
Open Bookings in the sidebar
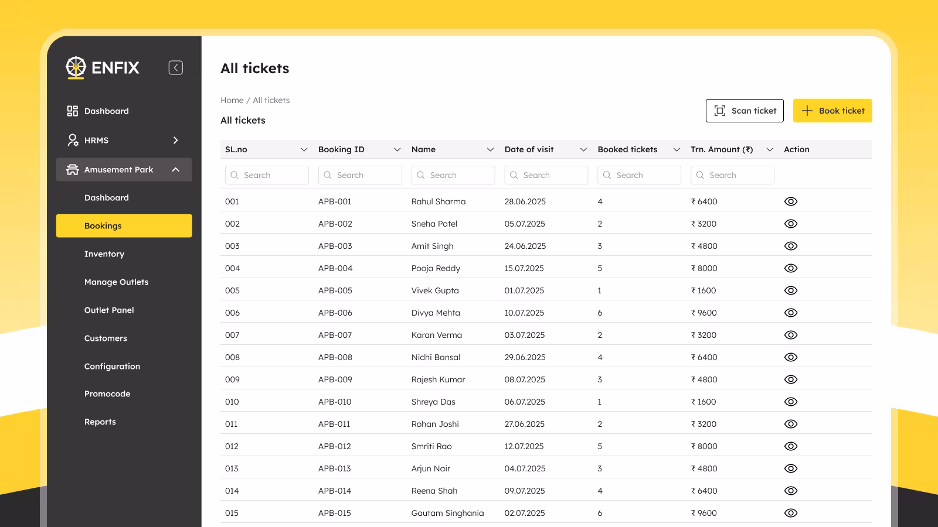point(124,225)
